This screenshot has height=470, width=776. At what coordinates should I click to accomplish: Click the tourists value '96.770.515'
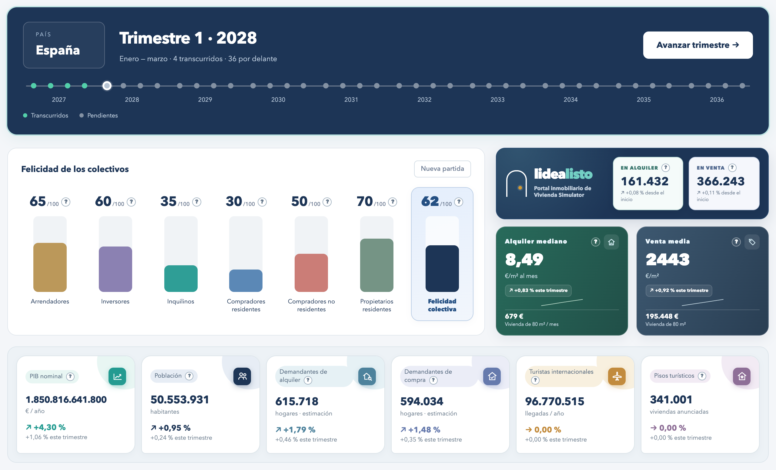click(555, 402)
